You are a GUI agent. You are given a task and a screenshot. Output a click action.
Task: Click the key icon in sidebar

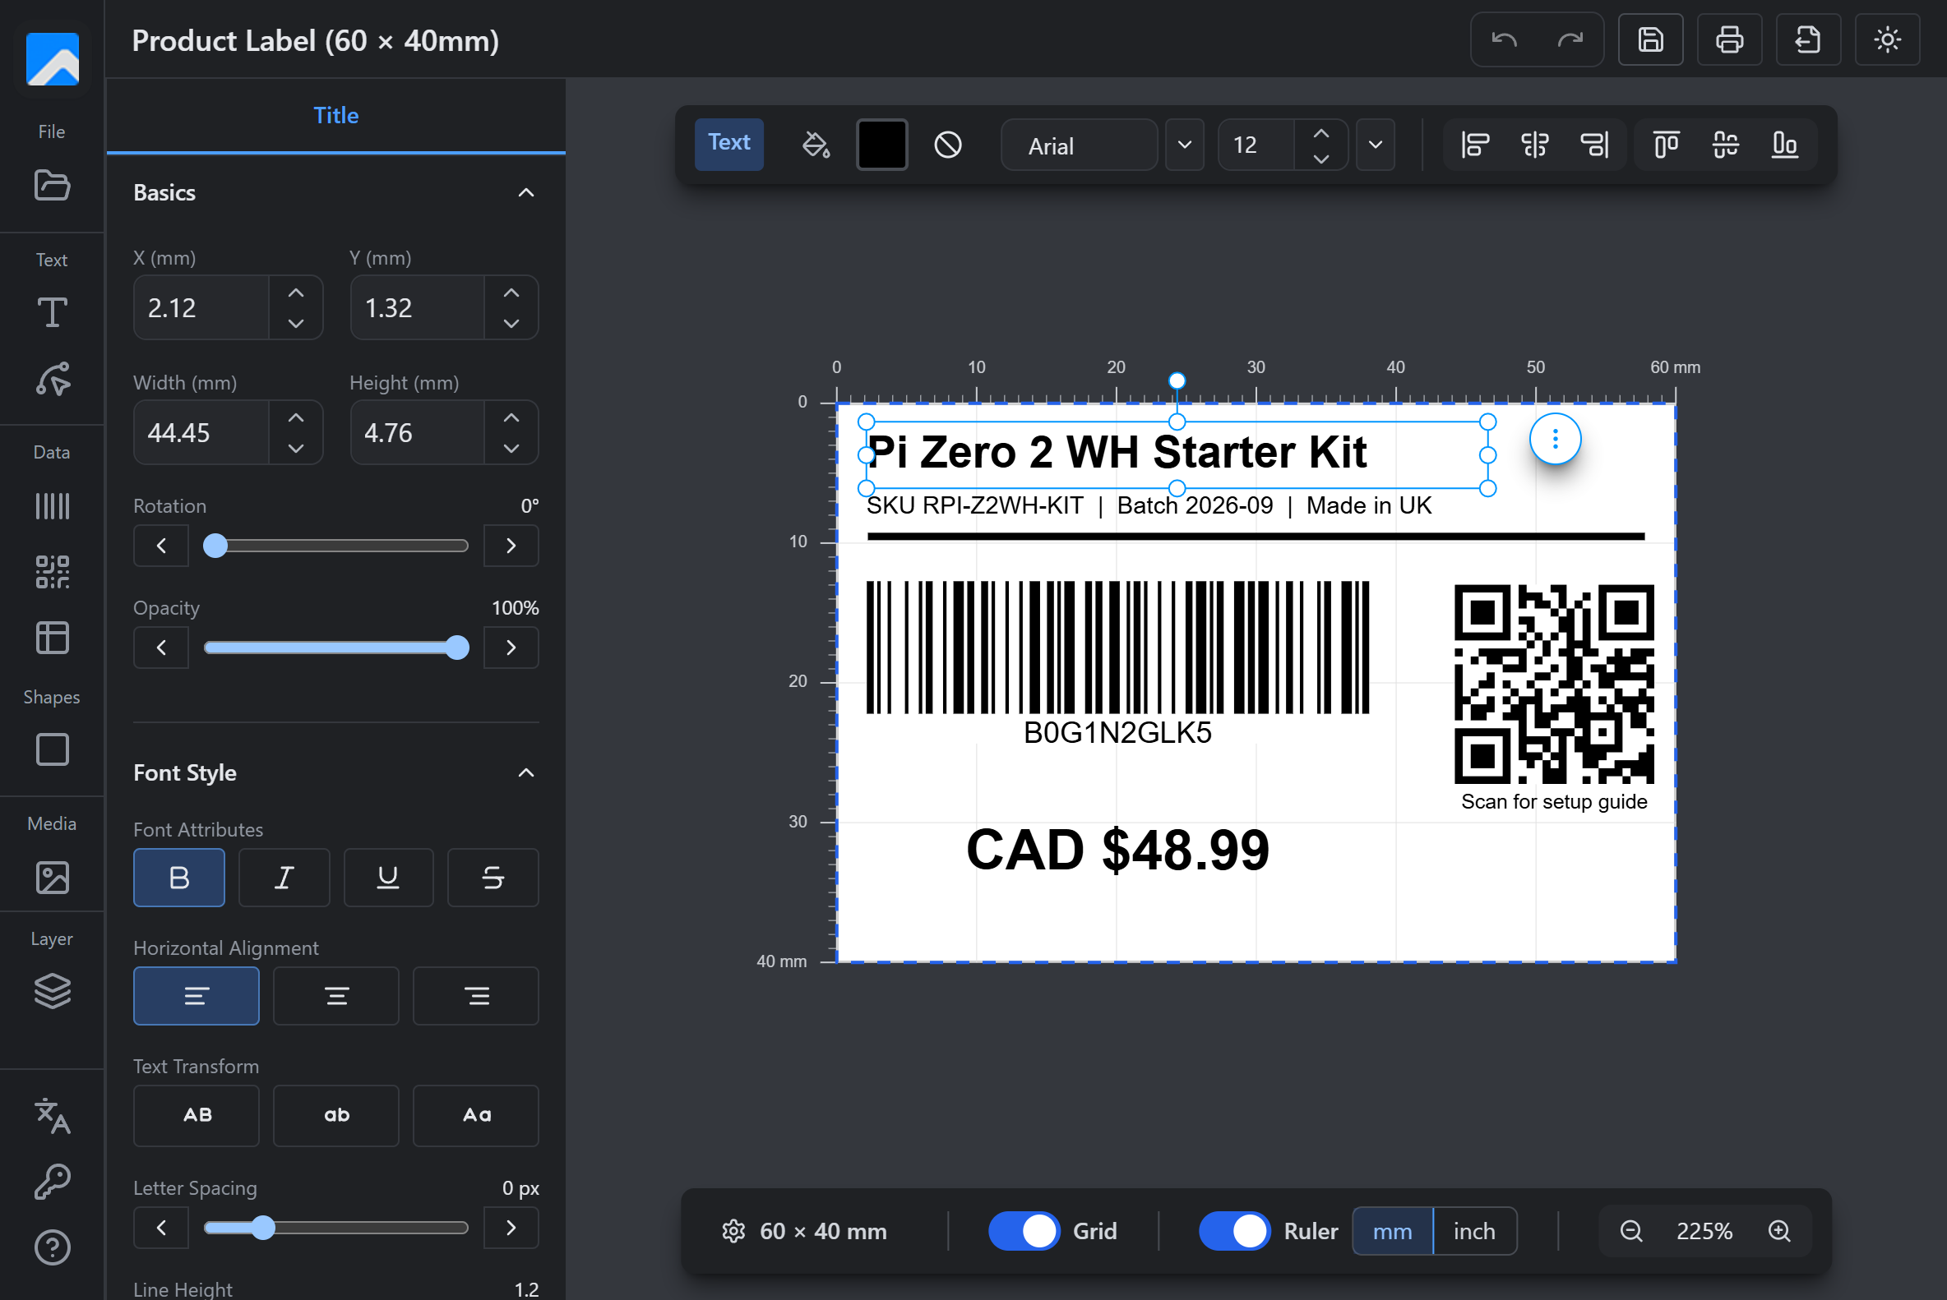[x=52, y=1182]
